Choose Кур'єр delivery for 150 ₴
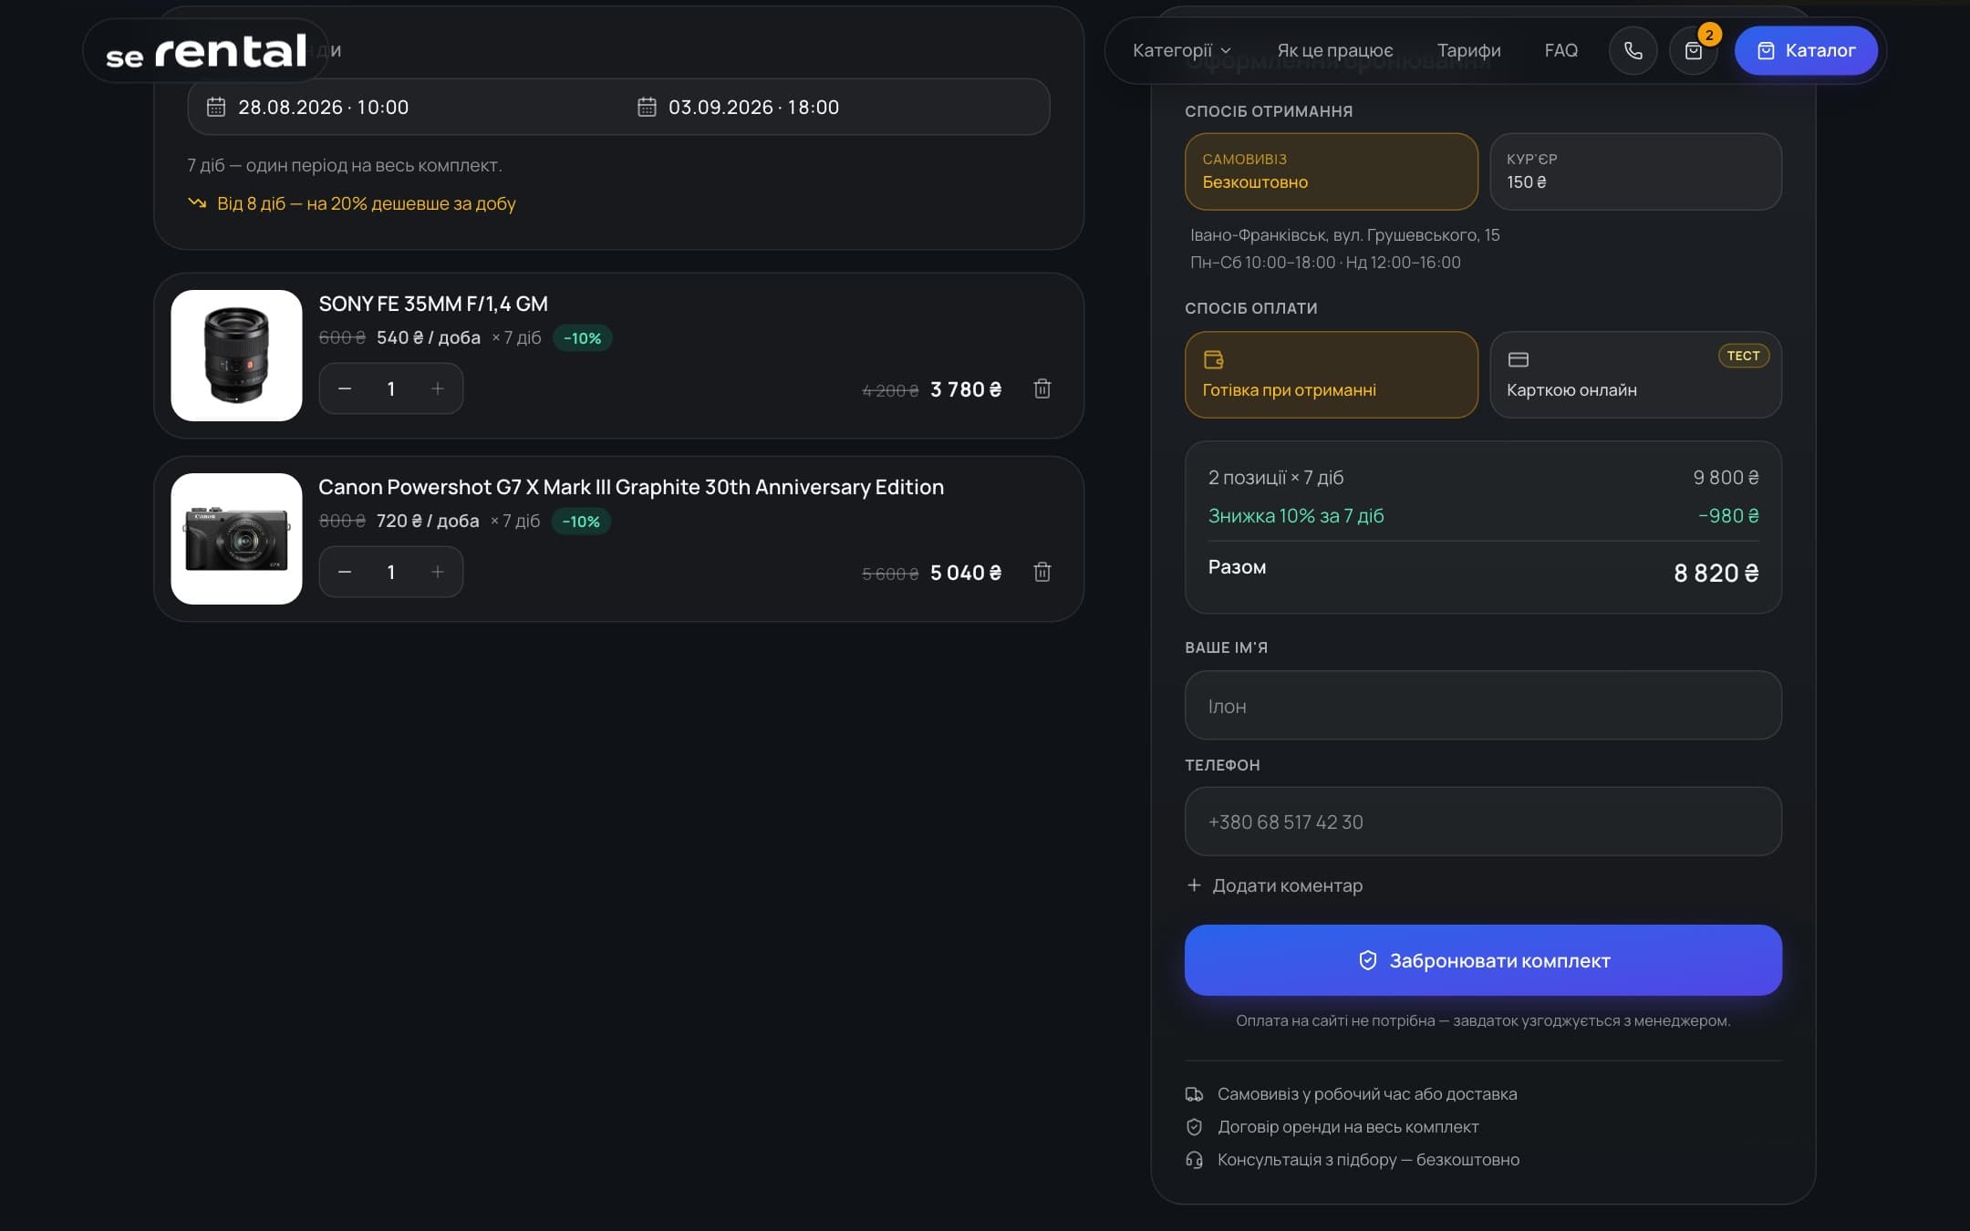The height and width of the screenshot is (1231, 1970). (1636, 171)
